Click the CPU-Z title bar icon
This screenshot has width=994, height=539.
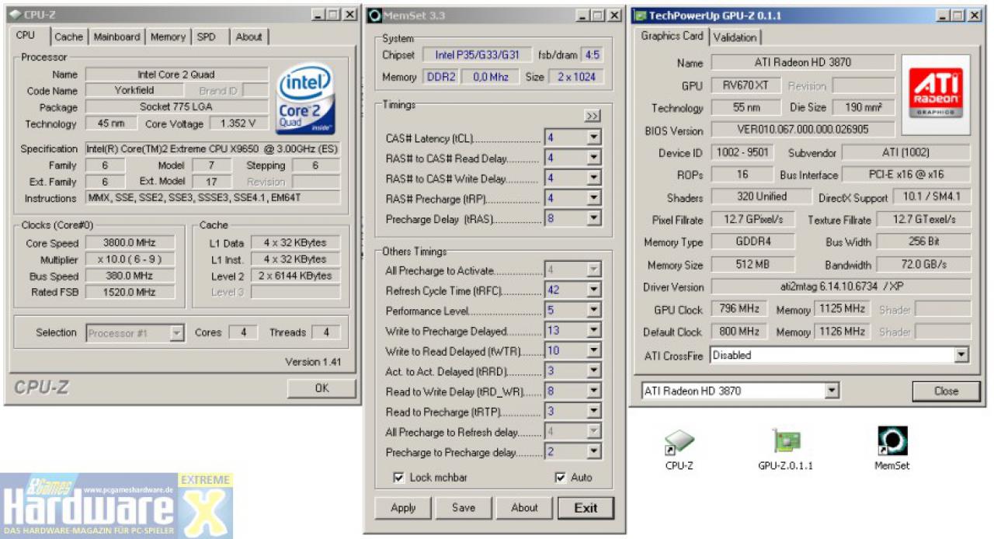(15, 15)
